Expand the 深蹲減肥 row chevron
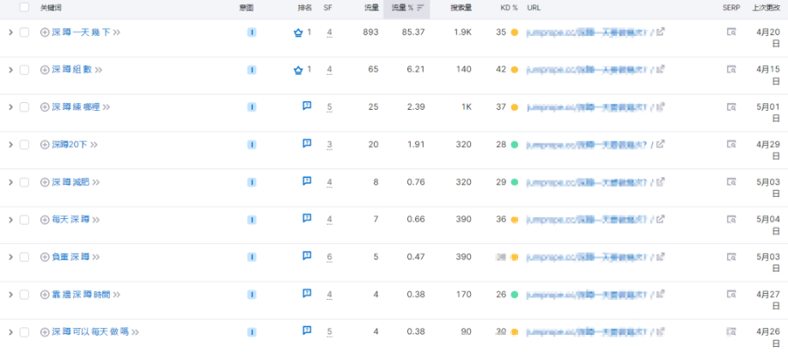Image resolution: width=788 pixels, height=353 pixels. [x=10, y=182]
